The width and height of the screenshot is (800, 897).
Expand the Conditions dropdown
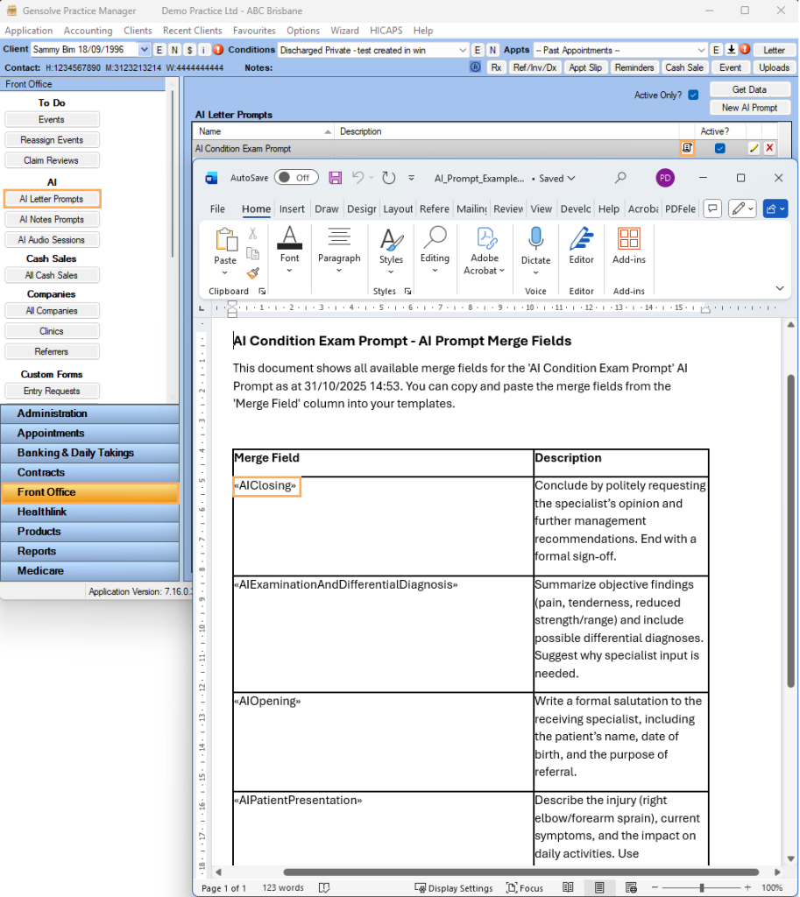click(x=462, y=51)
